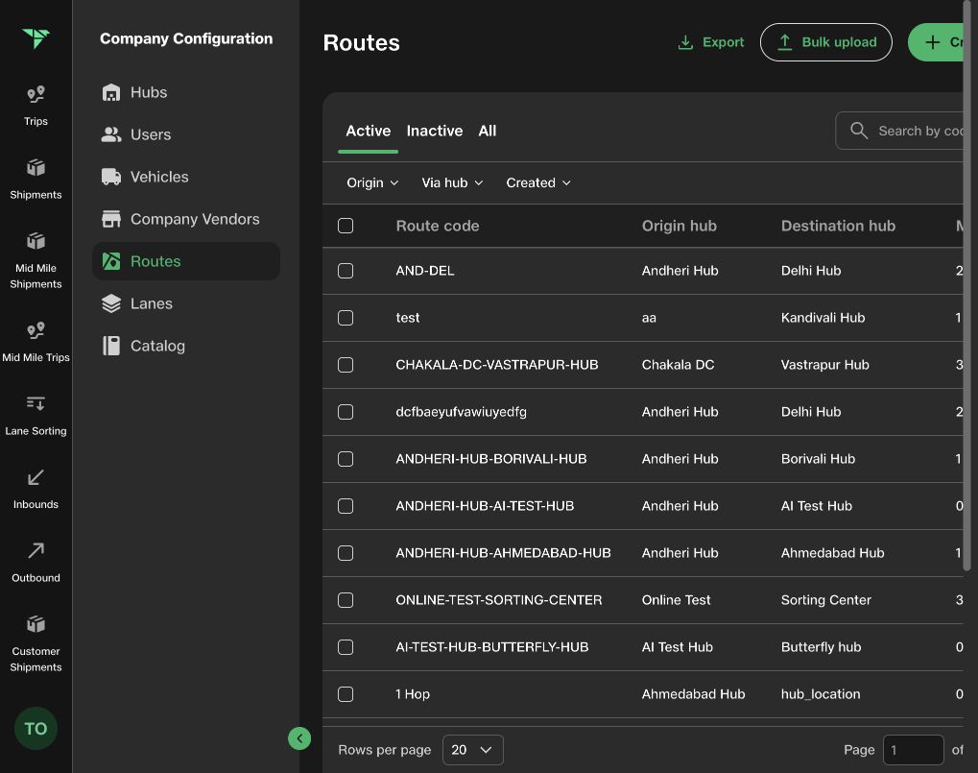Click the Company Vendors store icon

tap(111, 219)
